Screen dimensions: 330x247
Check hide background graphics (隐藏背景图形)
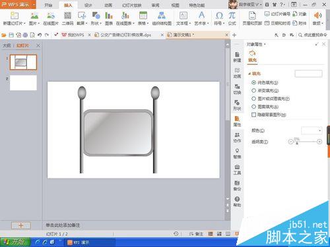click(x=253, y=115)
